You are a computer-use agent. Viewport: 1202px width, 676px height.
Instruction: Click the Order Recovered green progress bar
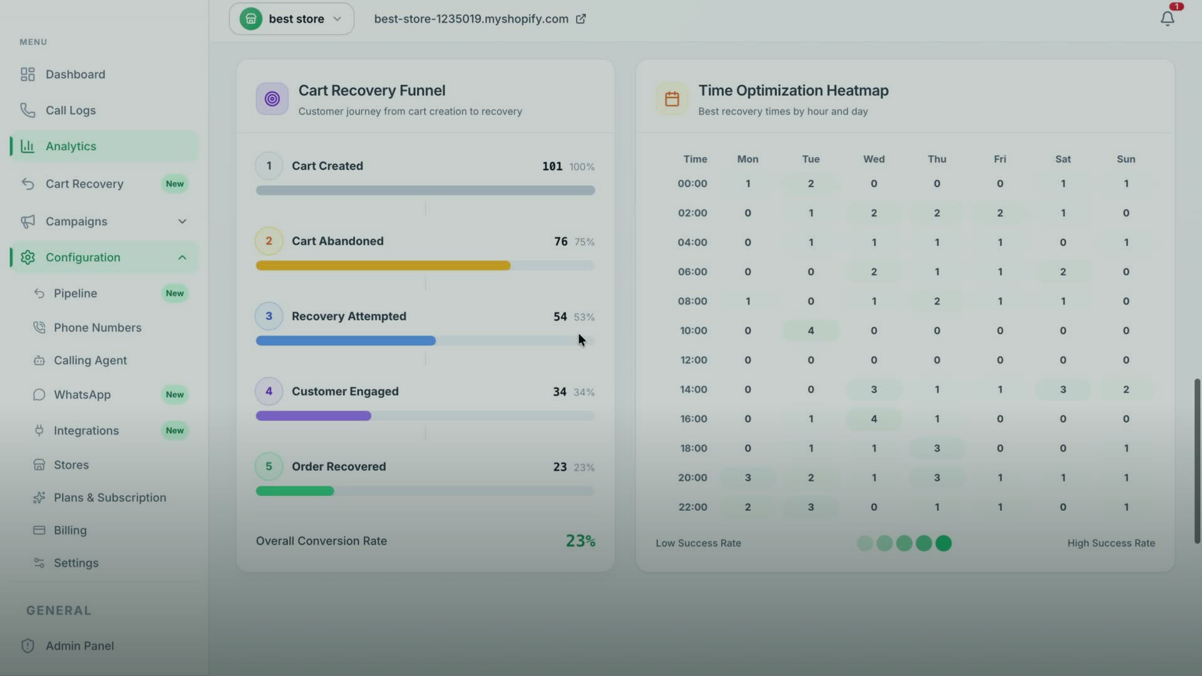point(295,491)
